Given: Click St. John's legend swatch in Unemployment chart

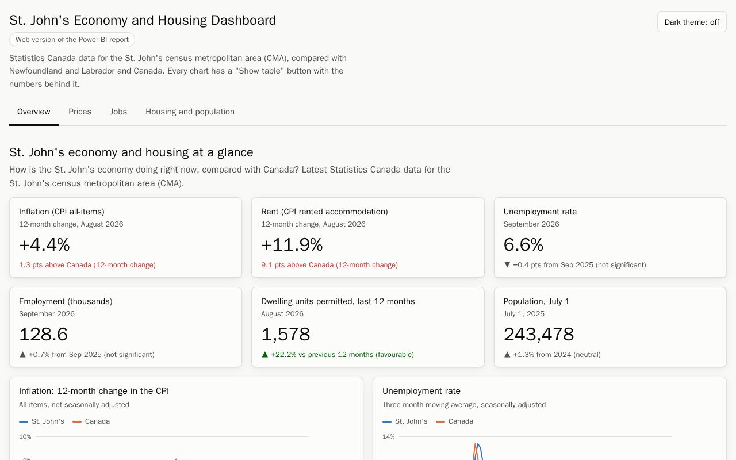Looking at the screenshot, I should tap(387, 421).
